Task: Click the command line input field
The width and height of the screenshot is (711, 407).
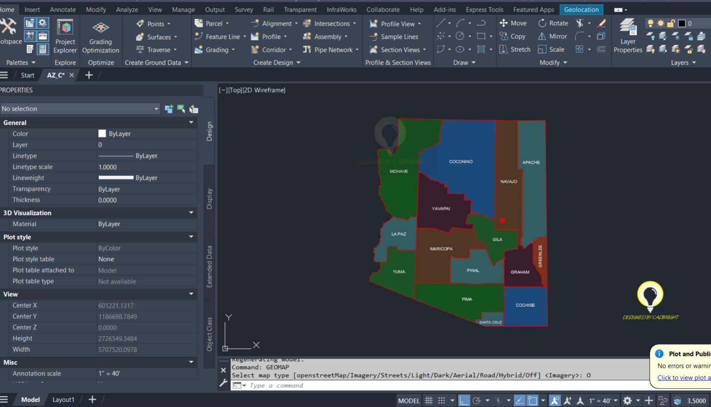Action: (324, 385)
